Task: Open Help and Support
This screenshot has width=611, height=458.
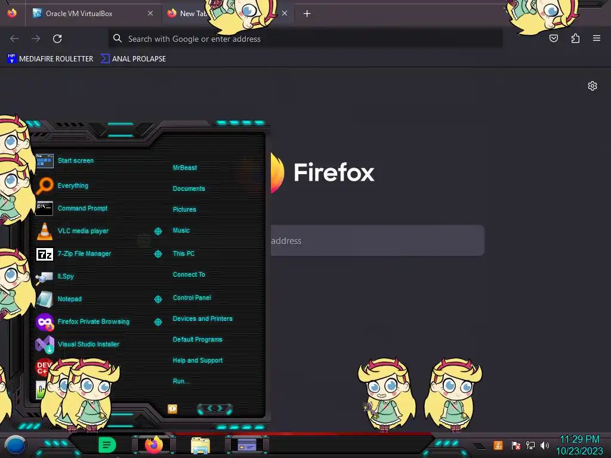Action: click(198, 361)
